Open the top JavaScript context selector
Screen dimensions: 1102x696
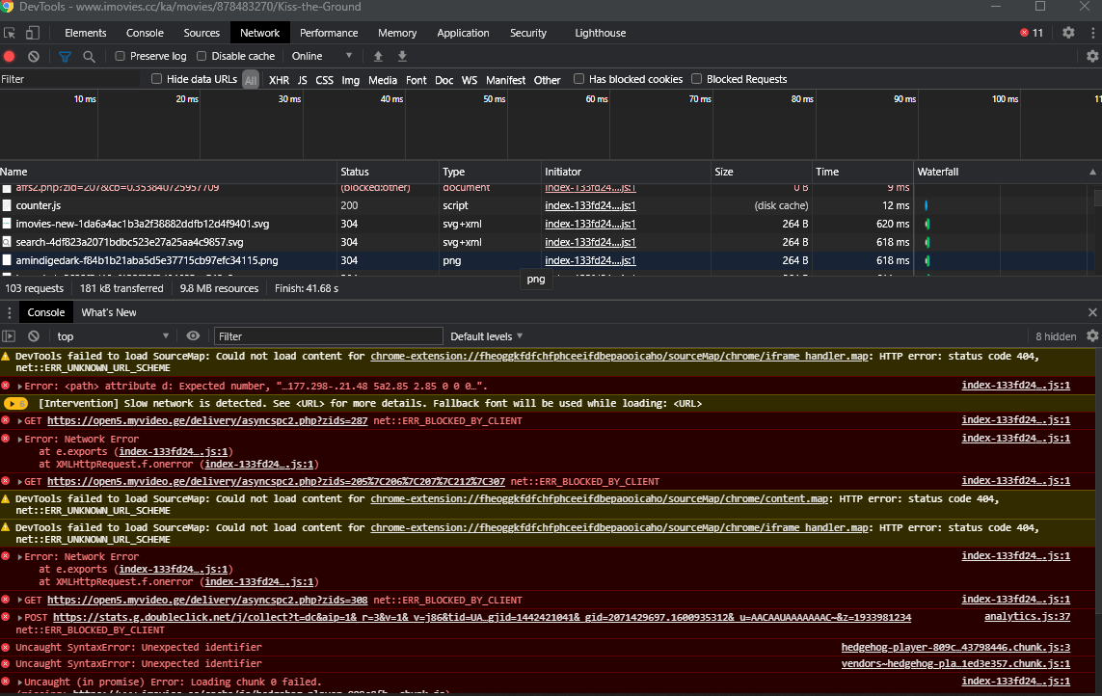[x=113, y=336]
